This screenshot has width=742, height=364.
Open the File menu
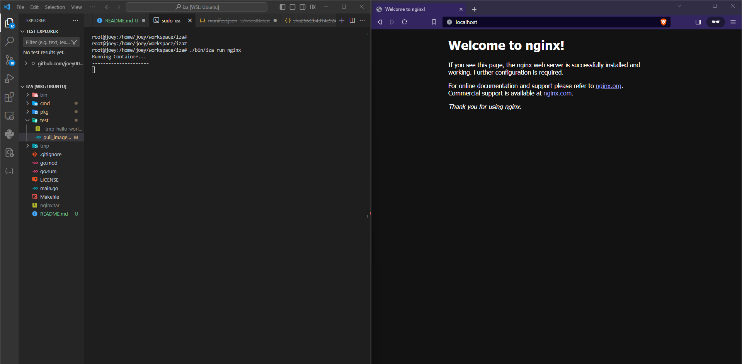pyautogui.click(x=20, y=7)
